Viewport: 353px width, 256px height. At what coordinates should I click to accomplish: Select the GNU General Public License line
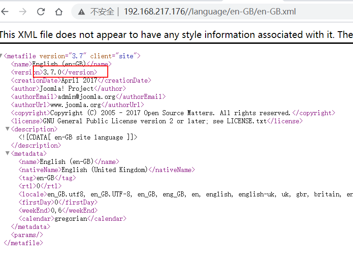coord(157,121)
